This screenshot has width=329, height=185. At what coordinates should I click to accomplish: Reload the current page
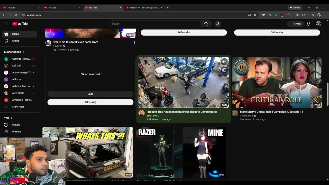click(16, 15)
